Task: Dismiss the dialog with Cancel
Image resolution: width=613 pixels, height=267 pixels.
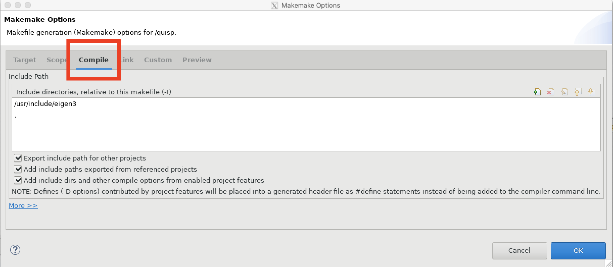Action: pyautogui.click(x=520, y=251)
